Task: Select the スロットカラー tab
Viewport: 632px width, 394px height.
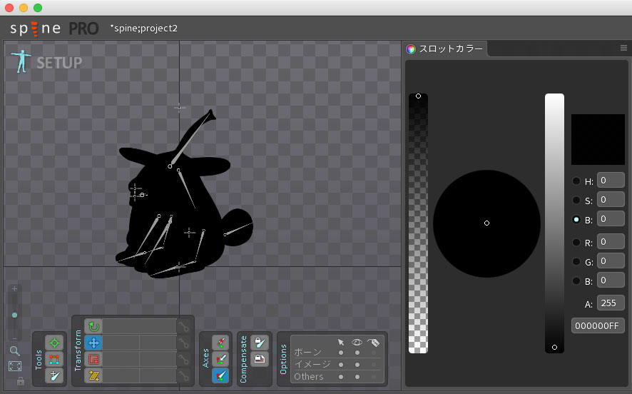Action: coord(447,49)
